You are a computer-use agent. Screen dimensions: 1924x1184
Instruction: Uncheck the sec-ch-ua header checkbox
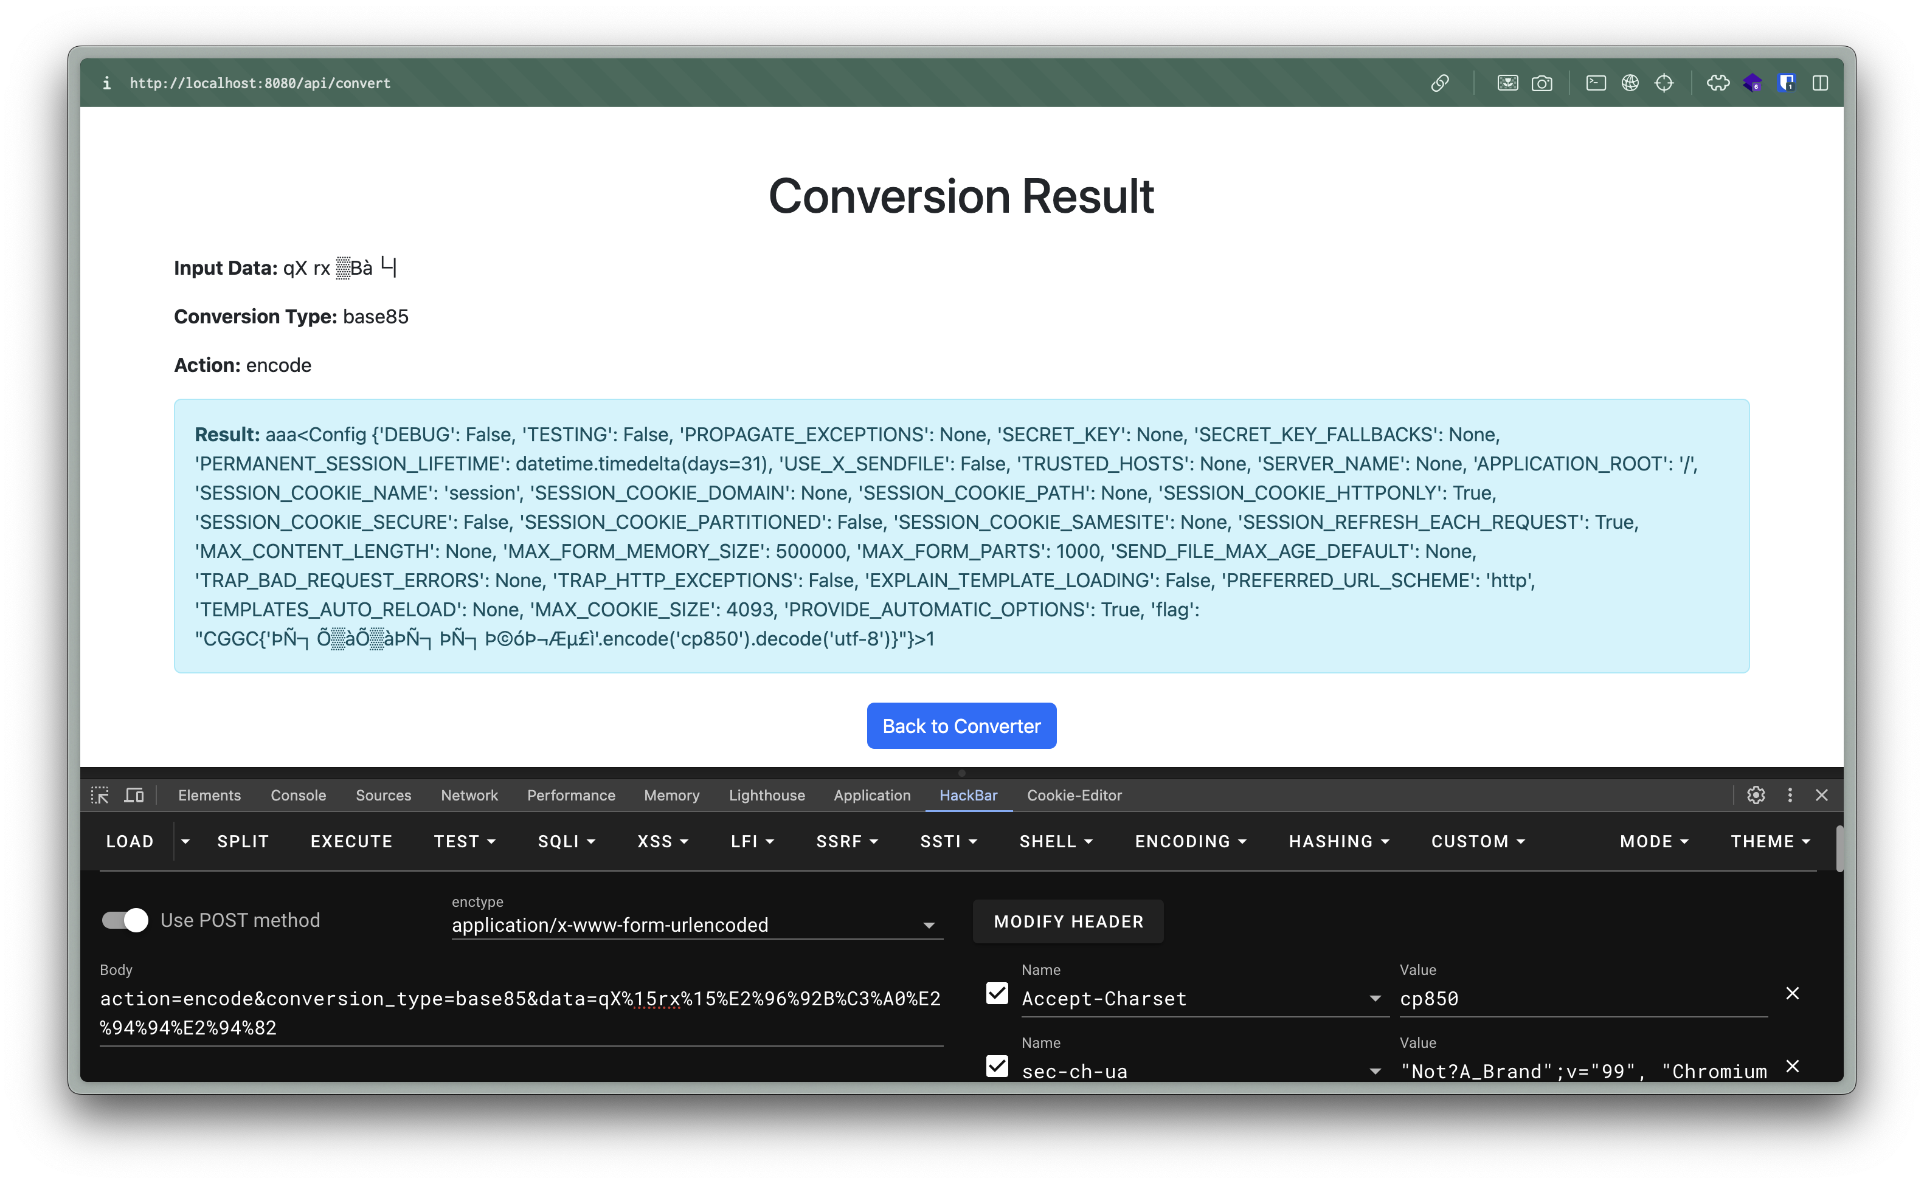[x=997, y=1067]
